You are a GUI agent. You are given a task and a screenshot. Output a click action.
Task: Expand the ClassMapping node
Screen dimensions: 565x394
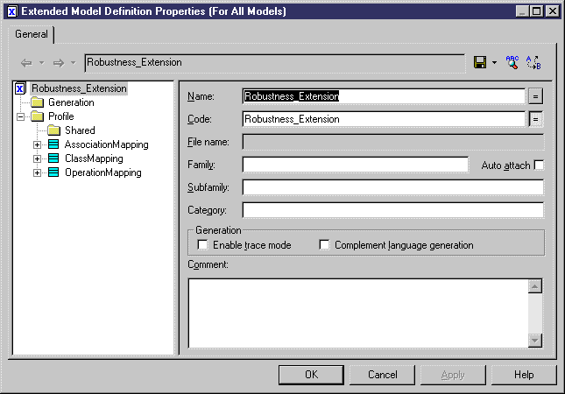pos(37,158)
